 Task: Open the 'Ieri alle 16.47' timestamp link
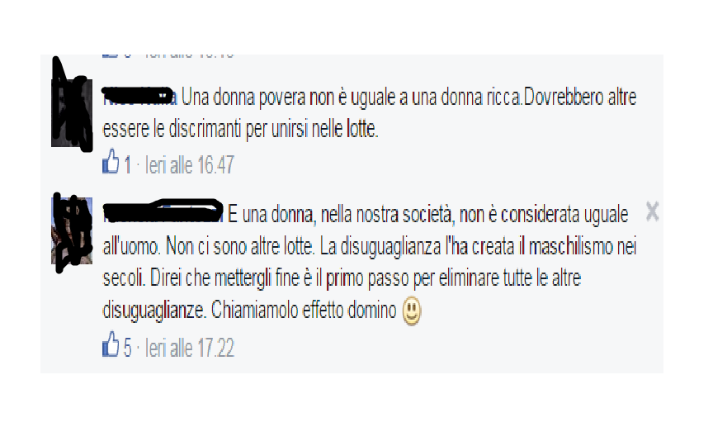(x=190, y=164)
